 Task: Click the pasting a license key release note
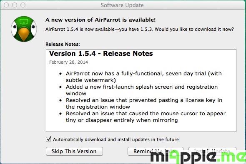[144, 103]
